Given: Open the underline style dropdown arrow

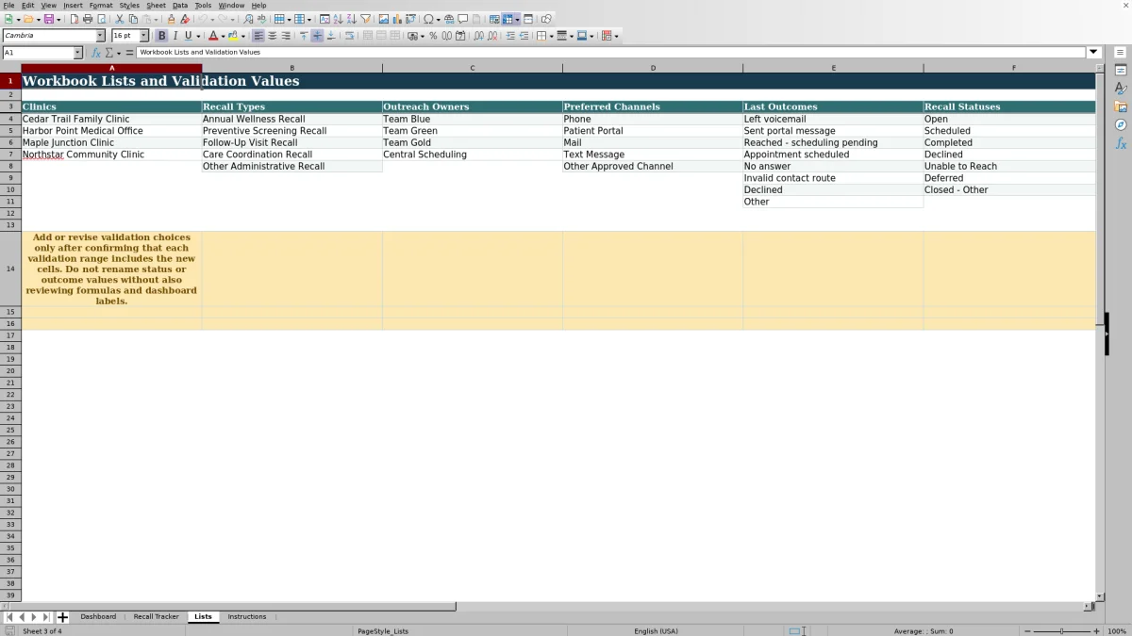Looking at the screenshot, I should click(198, 36).
